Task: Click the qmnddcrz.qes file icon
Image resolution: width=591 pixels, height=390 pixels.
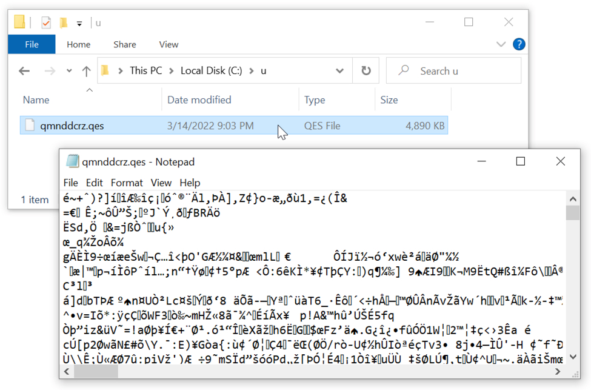Action: tap(29, 126)
